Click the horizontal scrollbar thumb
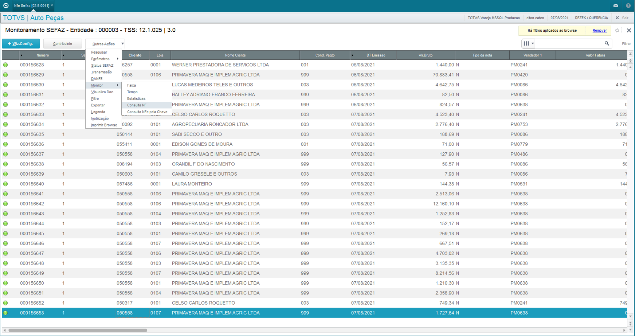Viewport: 635px width, 336px height. 78,331
